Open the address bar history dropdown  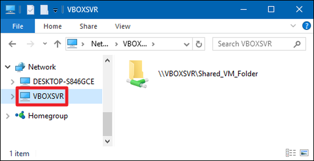pyautogui.click(x=187, y=44)
